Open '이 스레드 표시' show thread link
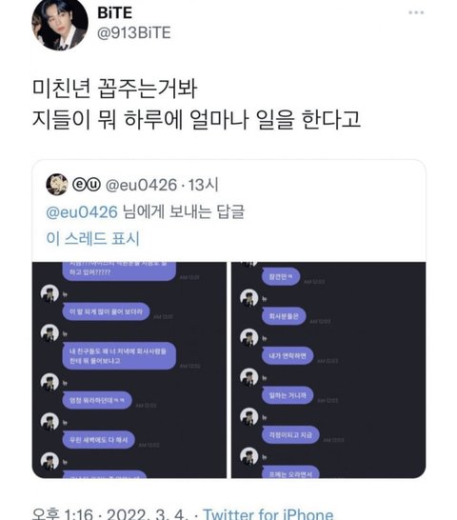The height and width of the screenshot is (520, 457). click(93, 238)
